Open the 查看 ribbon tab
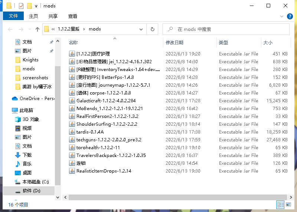Image resolution: width=297 pixels, height=212 pixels. tap(72, 16)
